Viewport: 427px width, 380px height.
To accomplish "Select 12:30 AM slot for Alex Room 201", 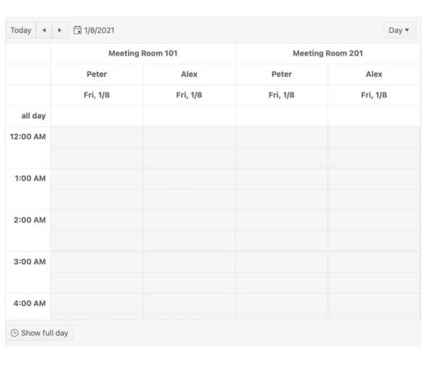I will (x=374, y=158).
